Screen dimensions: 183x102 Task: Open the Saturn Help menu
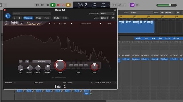click(109, 23)
